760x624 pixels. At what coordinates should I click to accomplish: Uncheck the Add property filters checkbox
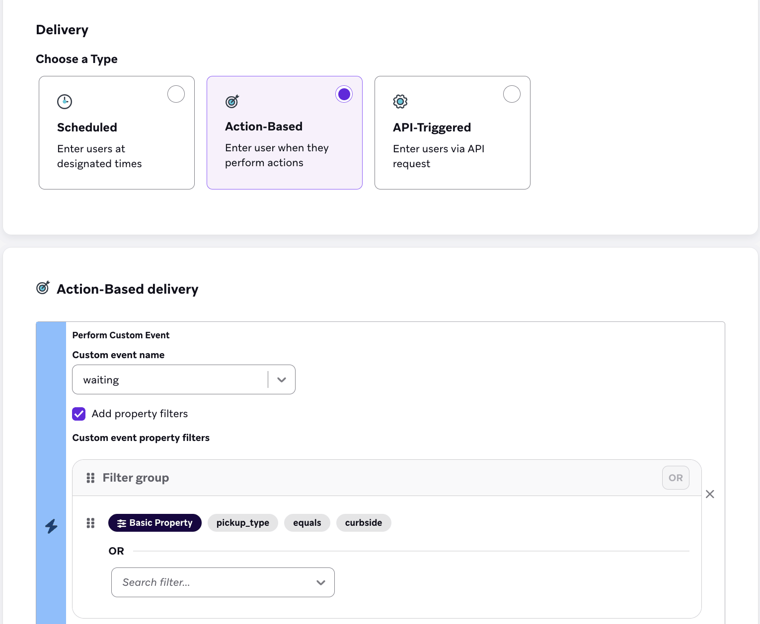(78, 414)
